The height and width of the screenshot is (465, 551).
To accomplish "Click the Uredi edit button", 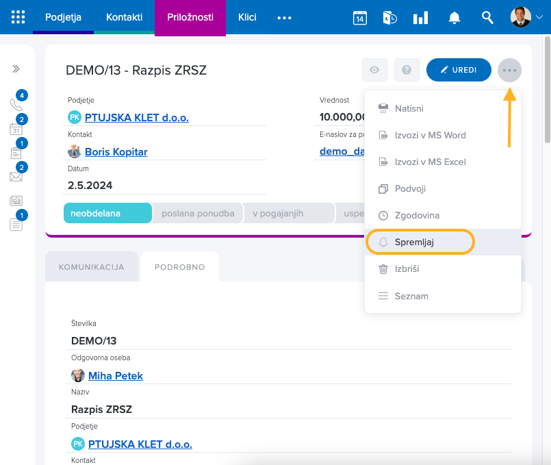I will coord(459,70).
